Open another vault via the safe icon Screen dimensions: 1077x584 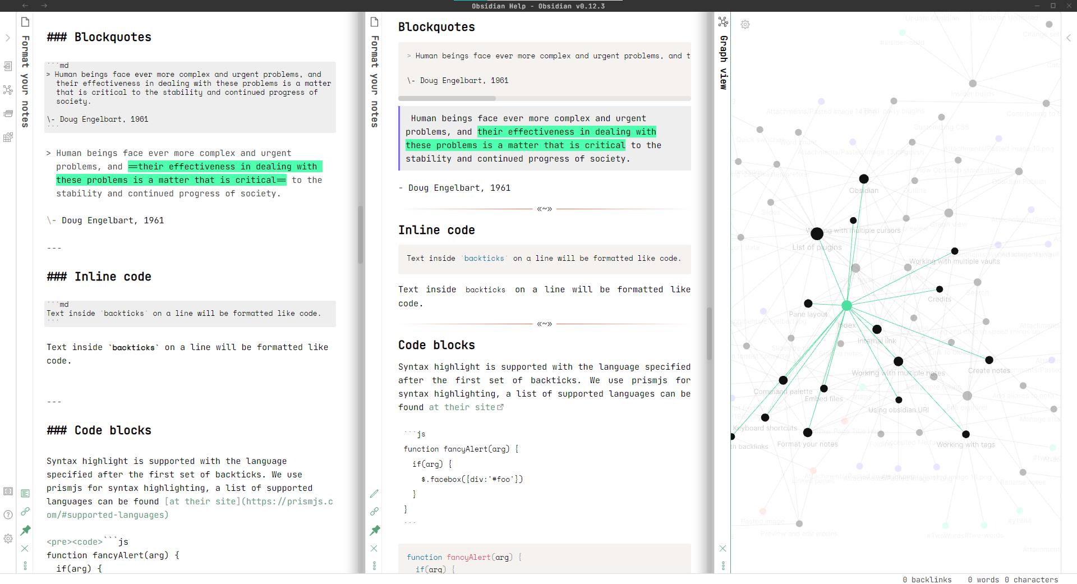click(8, 491)
